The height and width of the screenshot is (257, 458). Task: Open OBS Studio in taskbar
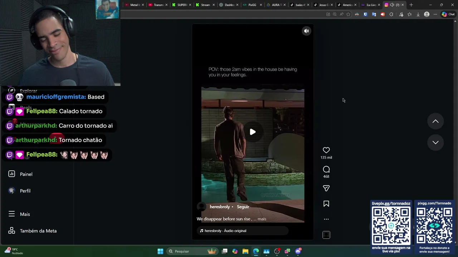277,251
